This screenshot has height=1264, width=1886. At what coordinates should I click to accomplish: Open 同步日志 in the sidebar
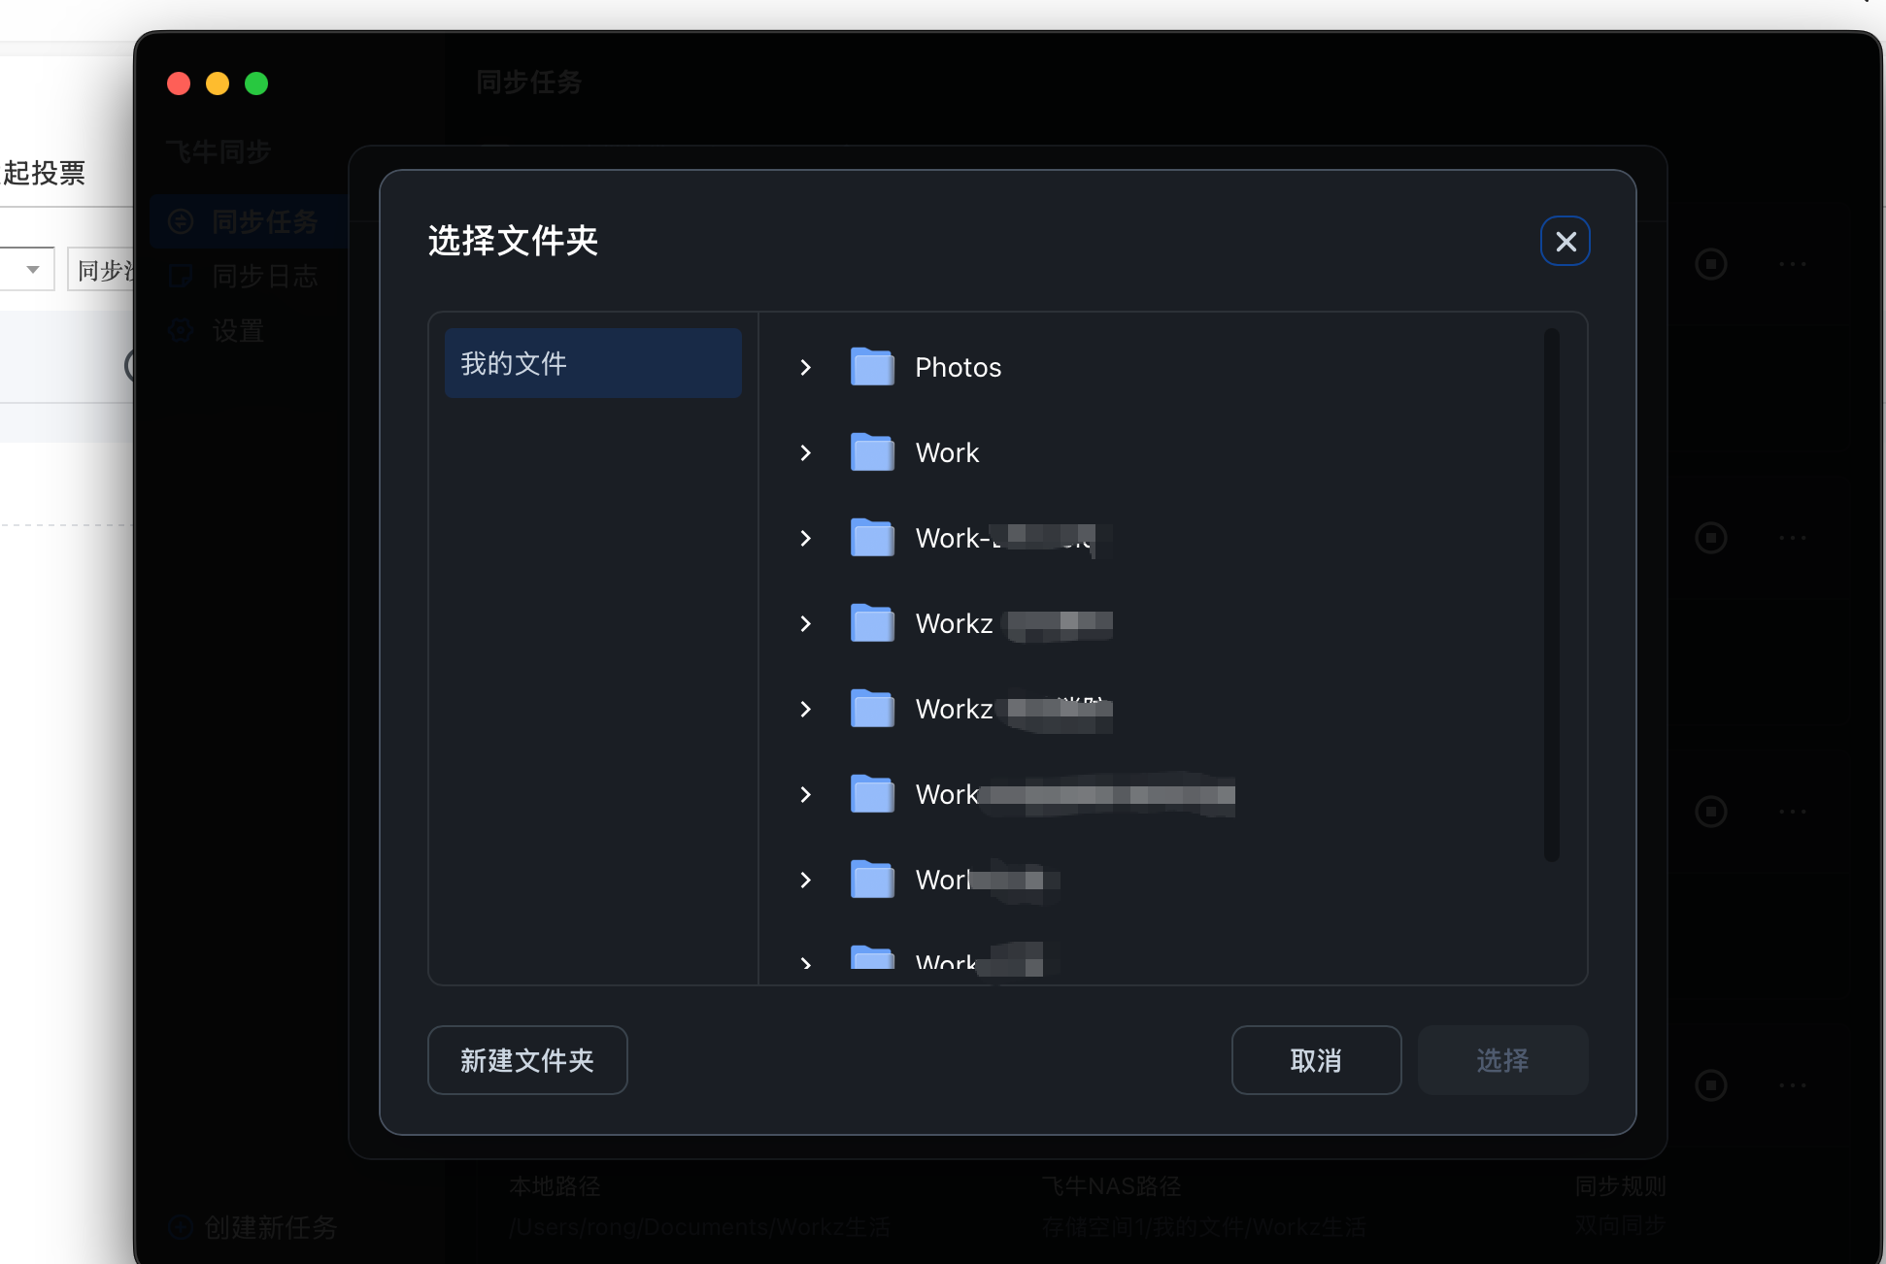pyautogui.click(x=264, y=277)
